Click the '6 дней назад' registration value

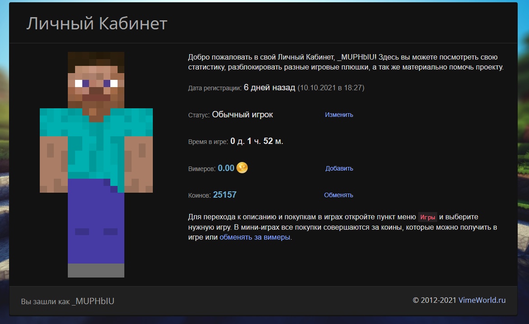click(269, 88)
